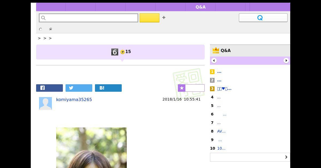Open ranking item 6 link

coord(224,114)
